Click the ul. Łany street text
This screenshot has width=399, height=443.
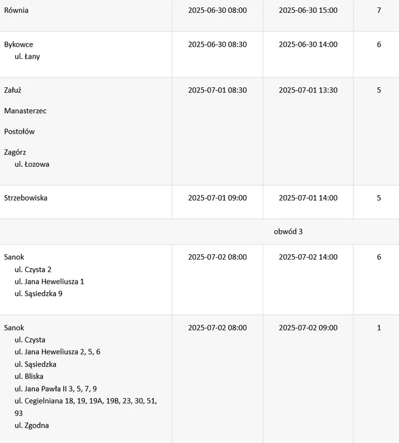click(28, 57)
